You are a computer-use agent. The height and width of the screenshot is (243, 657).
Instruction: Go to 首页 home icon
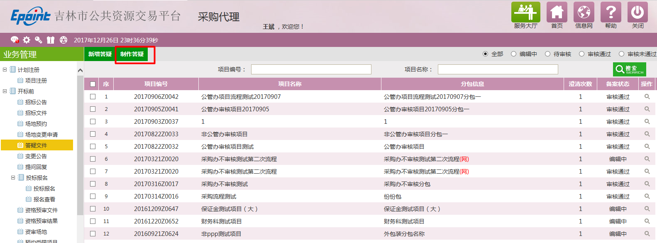557,12
